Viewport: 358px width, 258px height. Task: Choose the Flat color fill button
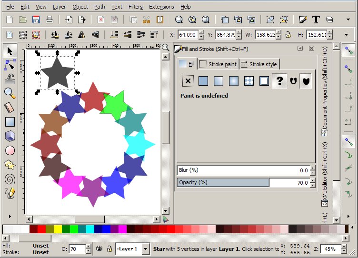203,81
